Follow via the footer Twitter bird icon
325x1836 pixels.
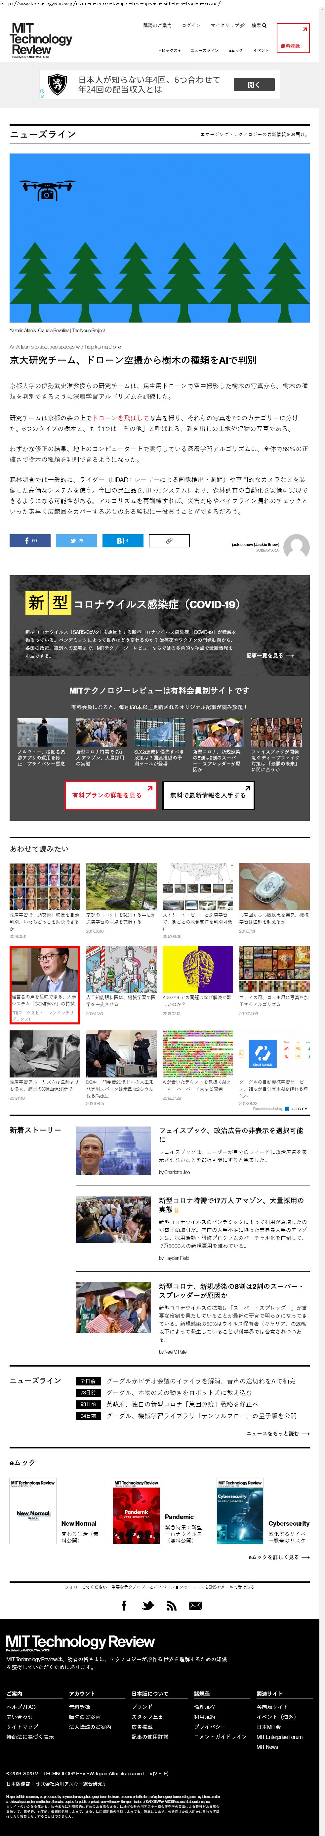[147, 1605]
